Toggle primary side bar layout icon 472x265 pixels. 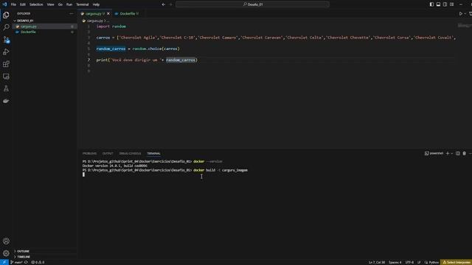pos(431,4)
